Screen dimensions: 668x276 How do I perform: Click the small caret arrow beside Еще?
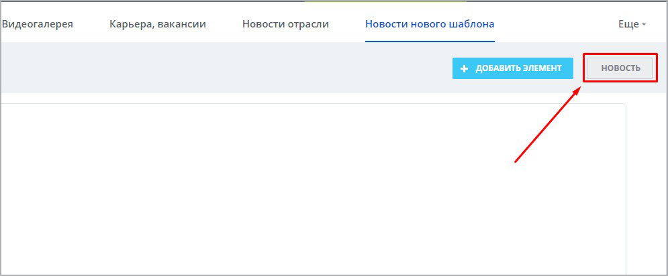pyautogui.click(x=644, y=25)
